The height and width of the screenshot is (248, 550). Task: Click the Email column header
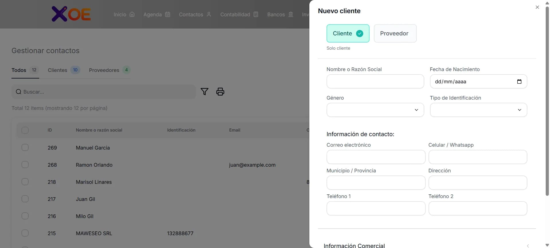coord(235,130)
